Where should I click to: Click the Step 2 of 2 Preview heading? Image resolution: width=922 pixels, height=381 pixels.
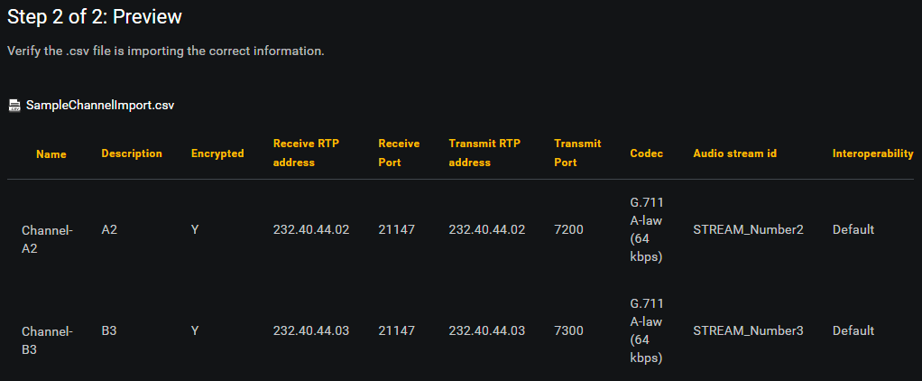[x=95, y=17]
